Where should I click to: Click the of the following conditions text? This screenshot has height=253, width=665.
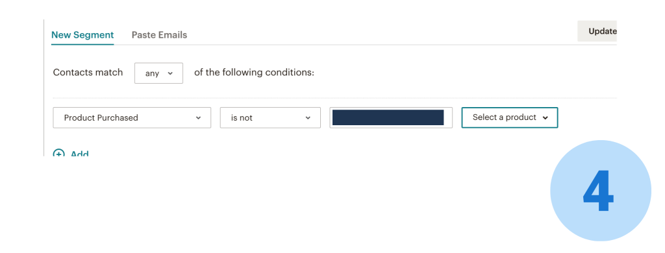254,73
